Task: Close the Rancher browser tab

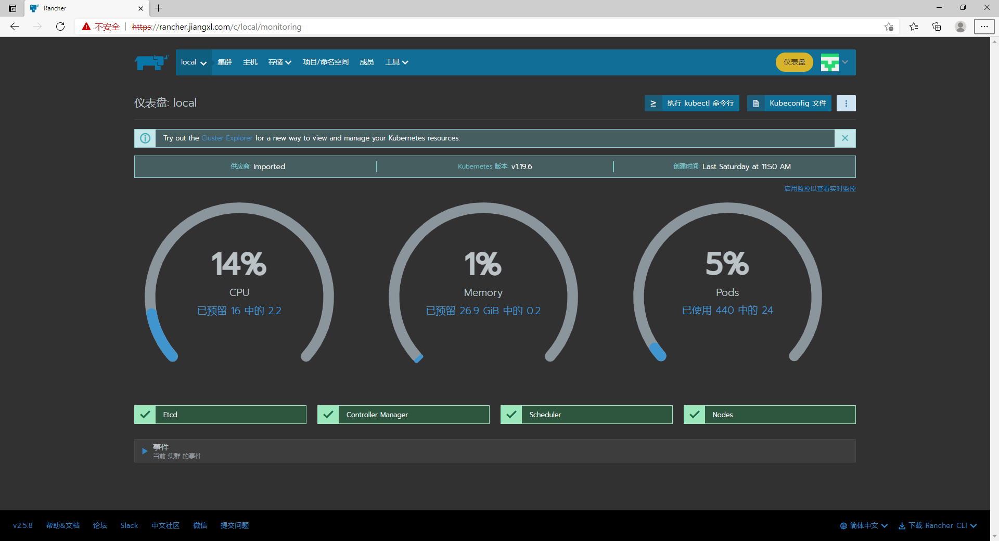Action: (140, 8)
